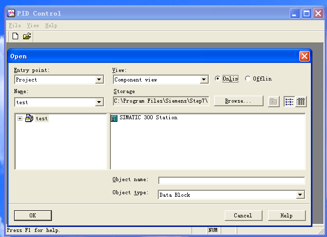Screen dimensions: 327x237
Task: Click the NUM status bar indicator
Action: [x=213, y=230]
